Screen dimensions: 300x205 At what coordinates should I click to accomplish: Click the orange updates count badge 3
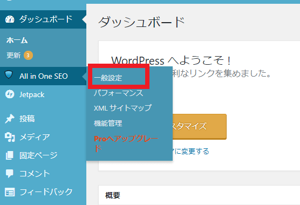[x=28, y=56]
